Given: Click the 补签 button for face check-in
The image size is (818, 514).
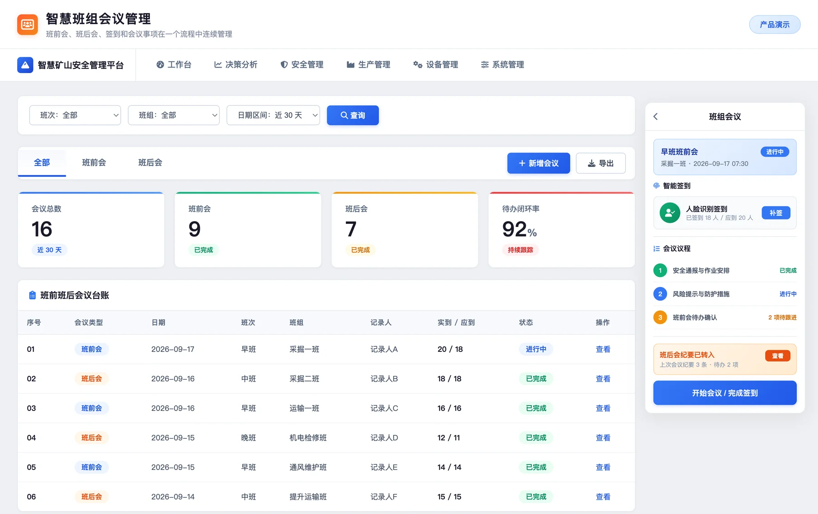Looking at the screenshot, I should tap(776, 213).
